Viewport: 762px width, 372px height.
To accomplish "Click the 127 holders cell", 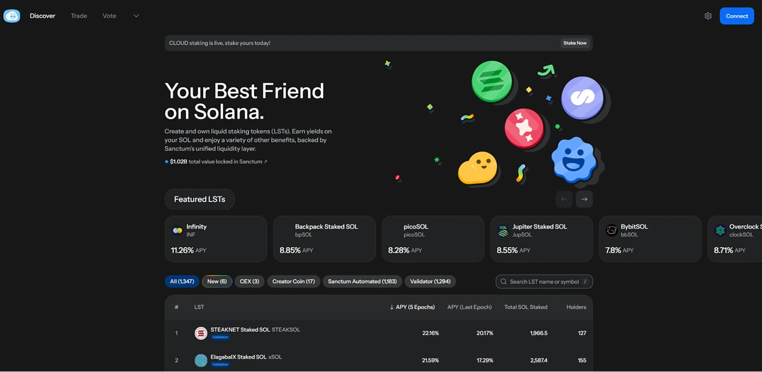I will click(582, 333).
